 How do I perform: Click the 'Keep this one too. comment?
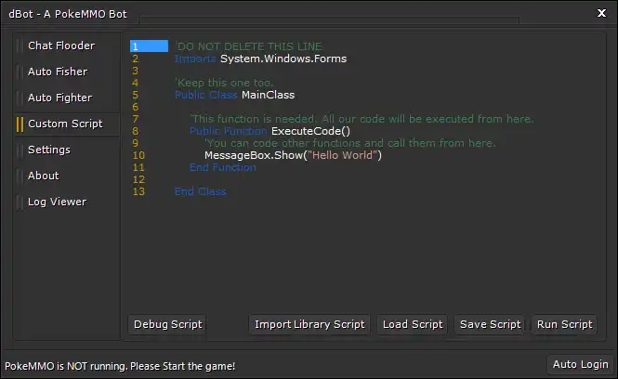pyautogui.click(x=224, y=83)
